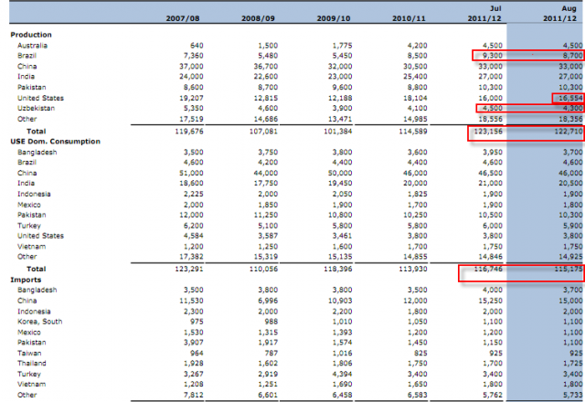Screen dimensions: 585x402
Task: Select the 2008/09 column header
Action: coord(258,18)
